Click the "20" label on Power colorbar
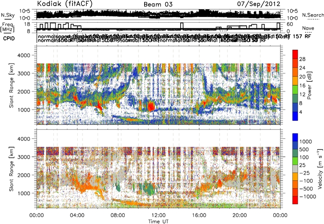 [x=302, y=77]
